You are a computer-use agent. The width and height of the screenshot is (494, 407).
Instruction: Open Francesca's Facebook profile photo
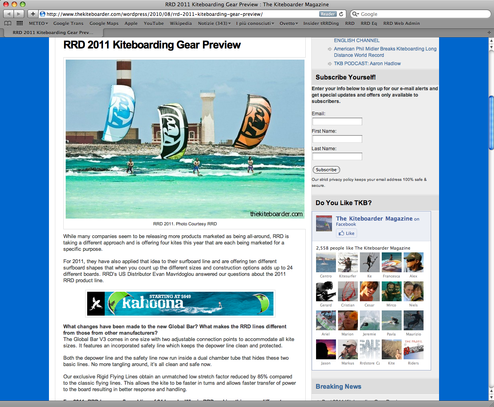[392, 262]
